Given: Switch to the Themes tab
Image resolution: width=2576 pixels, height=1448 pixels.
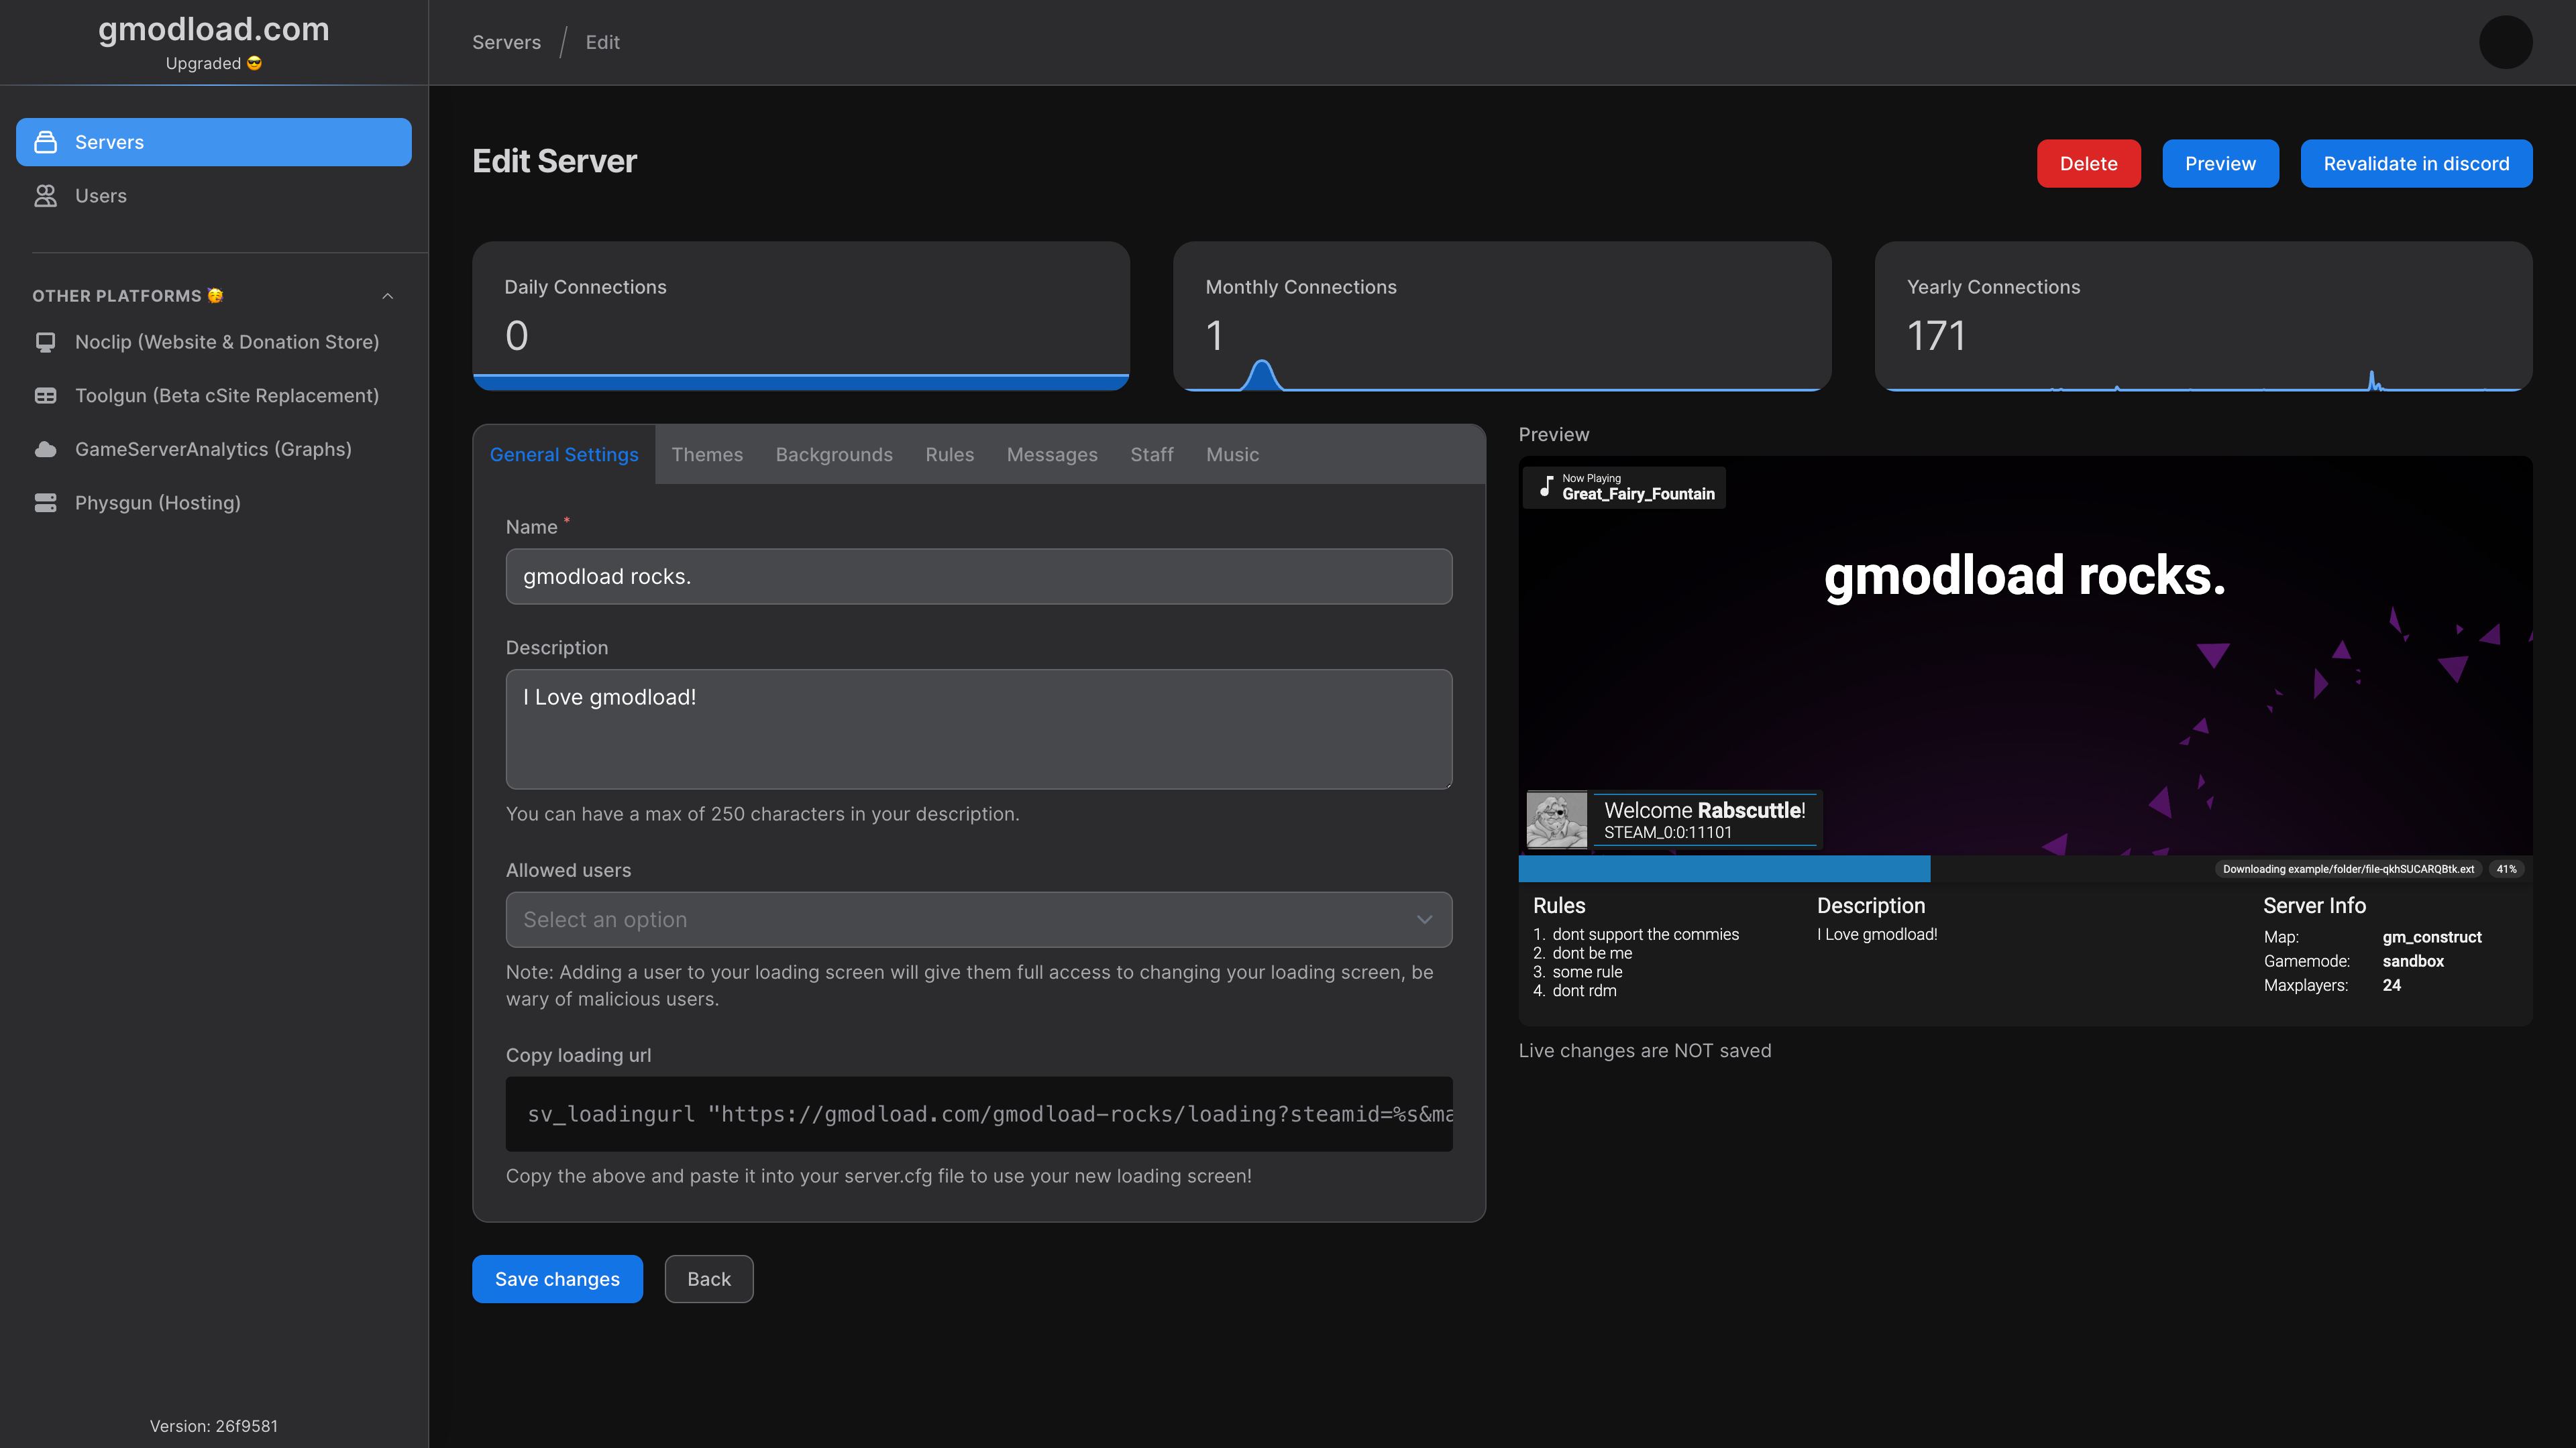Looking at the screenshot, I should [x=707, y=455].
